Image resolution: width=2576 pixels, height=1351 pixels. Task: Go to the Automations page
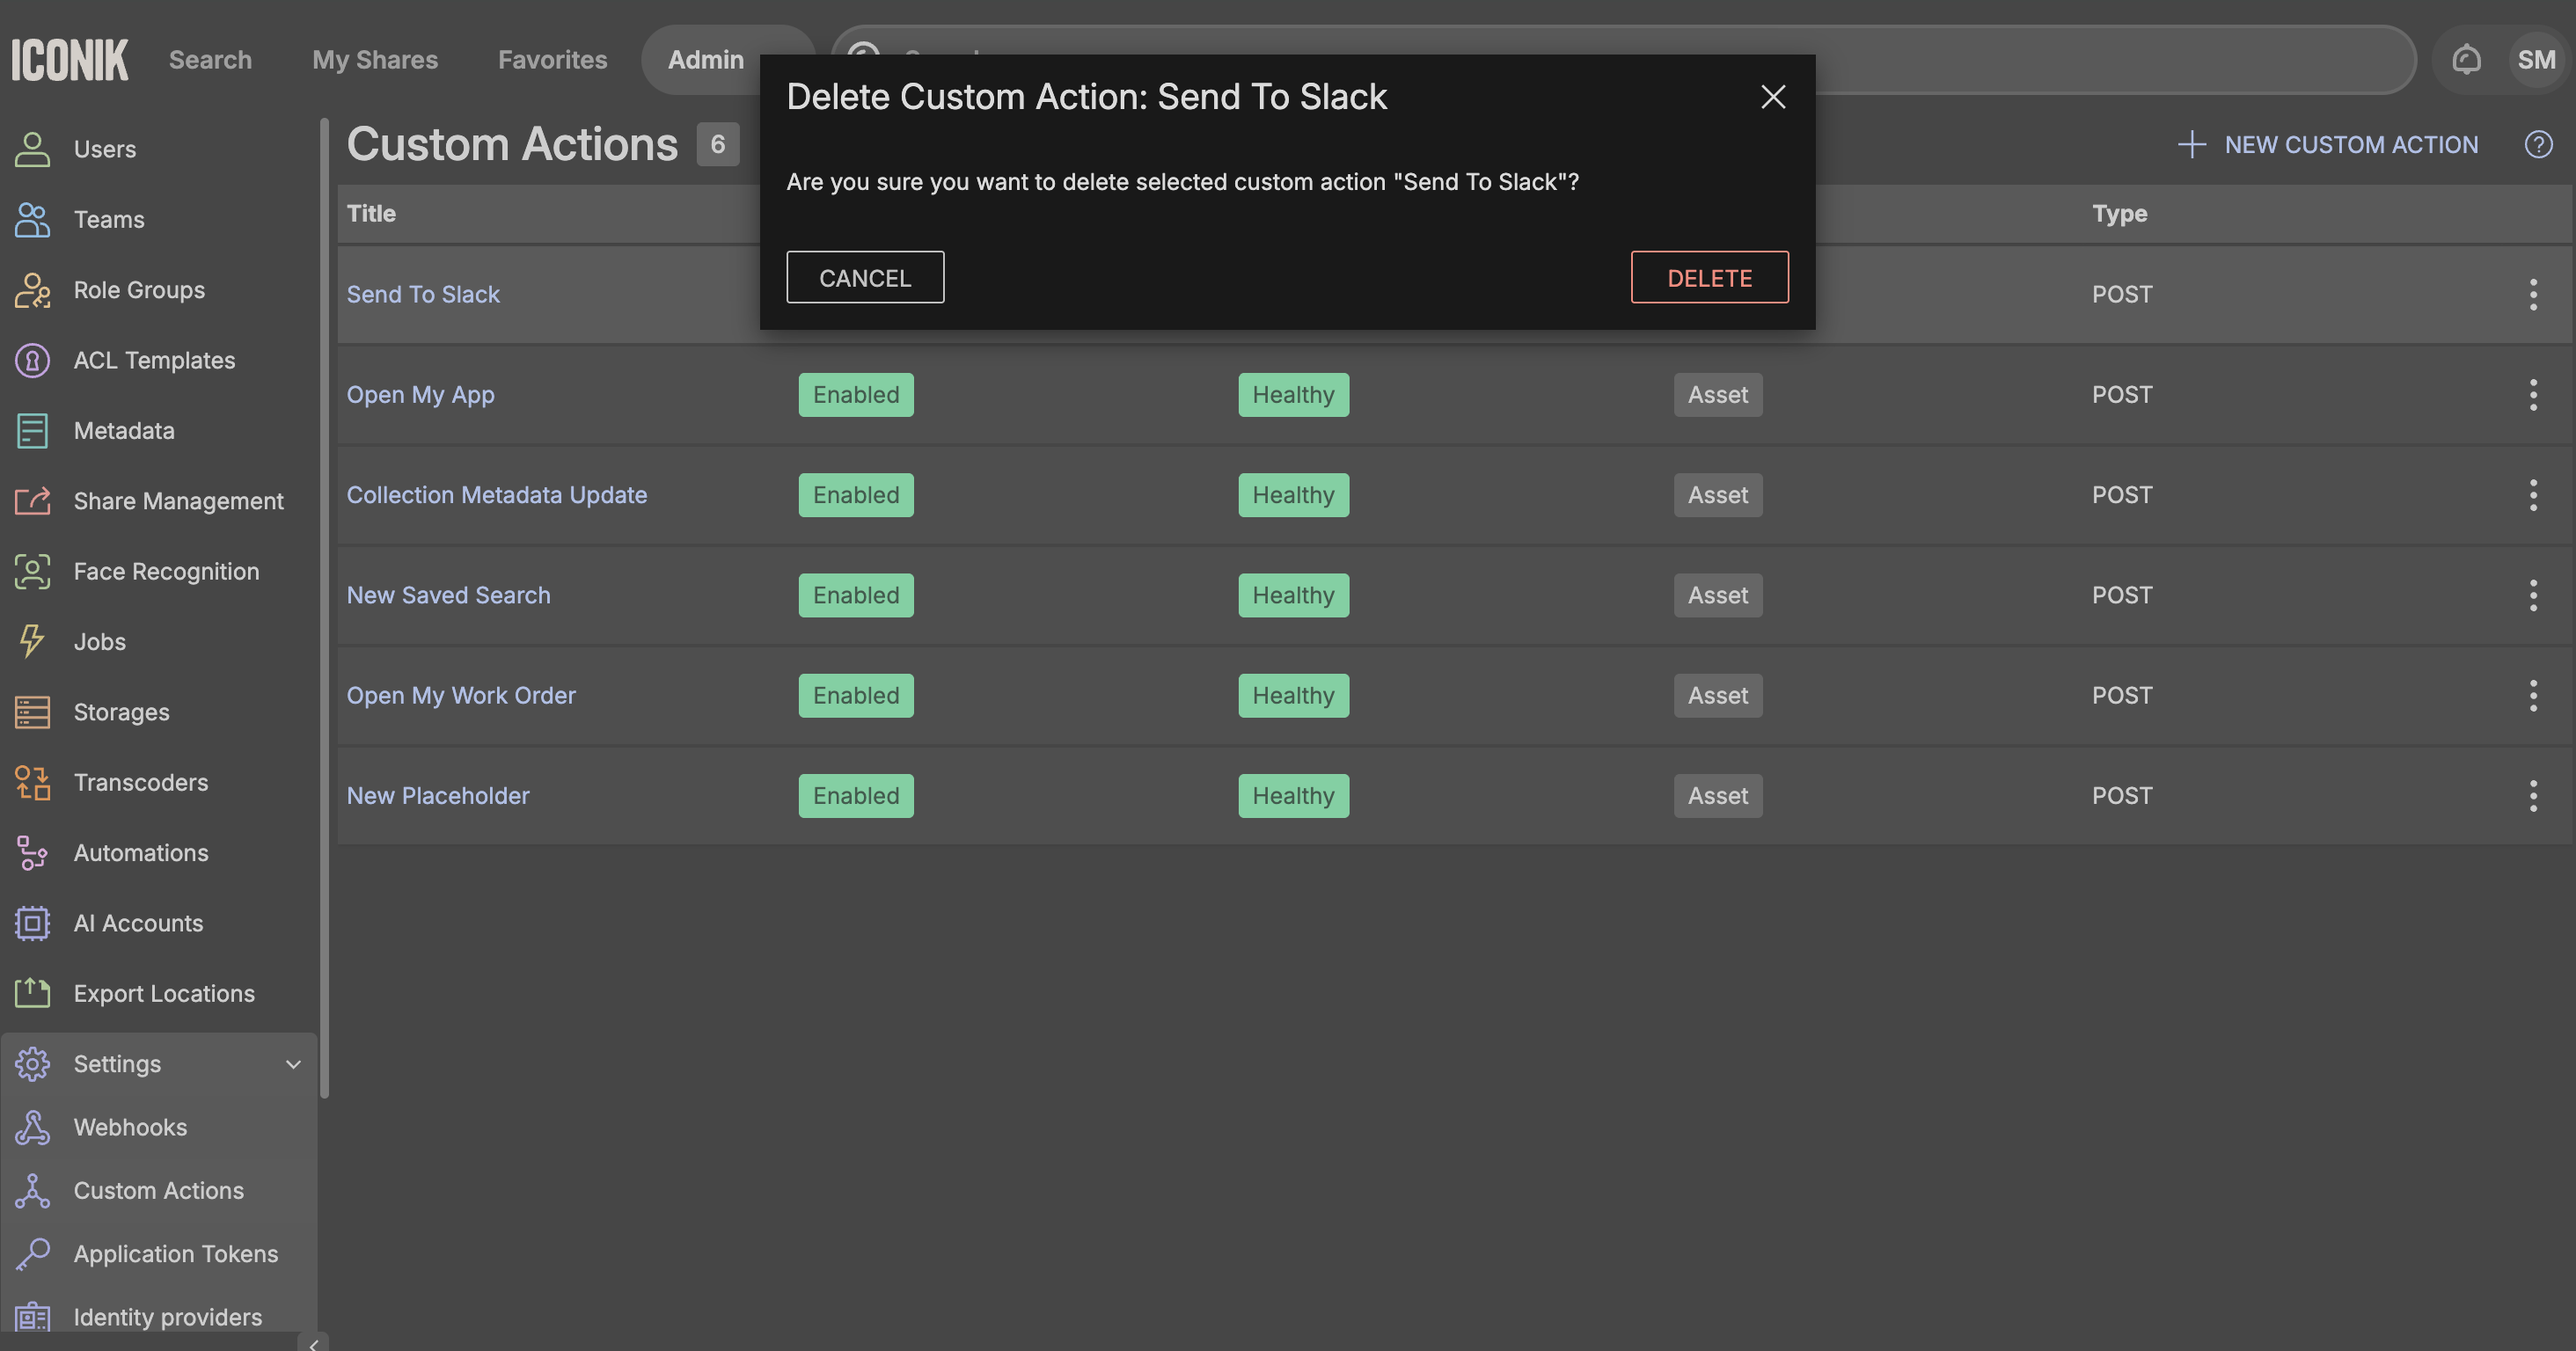tap(141, 852)
